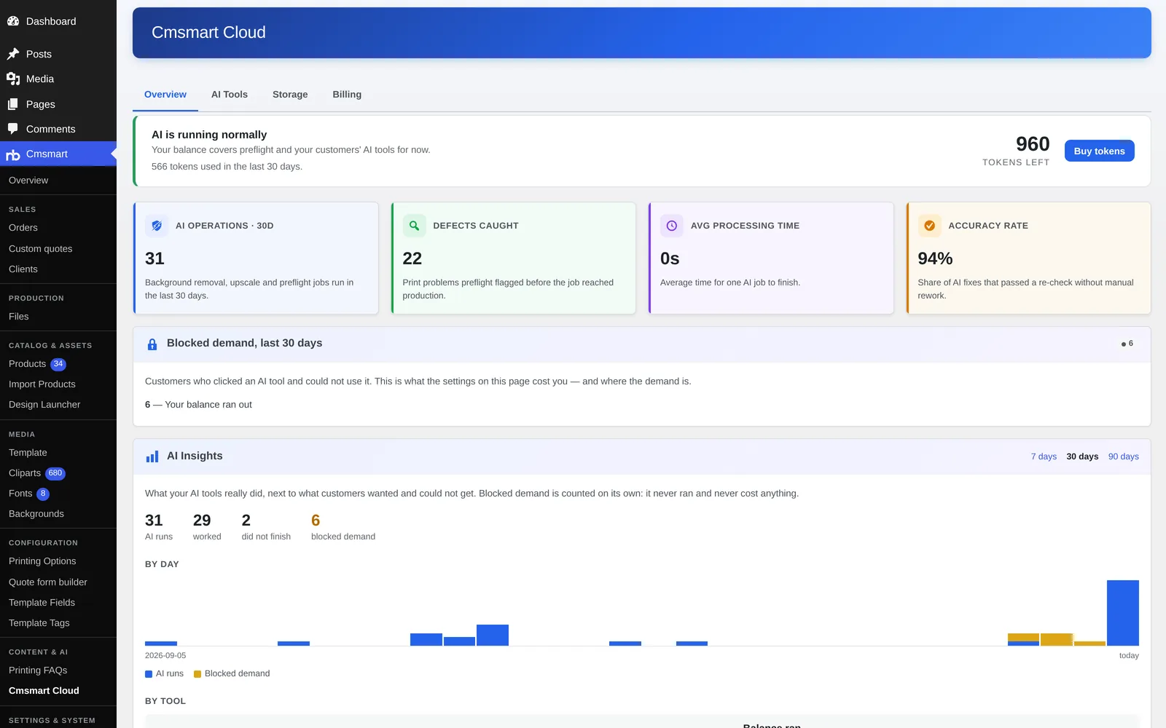The width and height of the screenshot is (1166, 728).
Task: Select the 30 days range
Action: pos(1082,456)
